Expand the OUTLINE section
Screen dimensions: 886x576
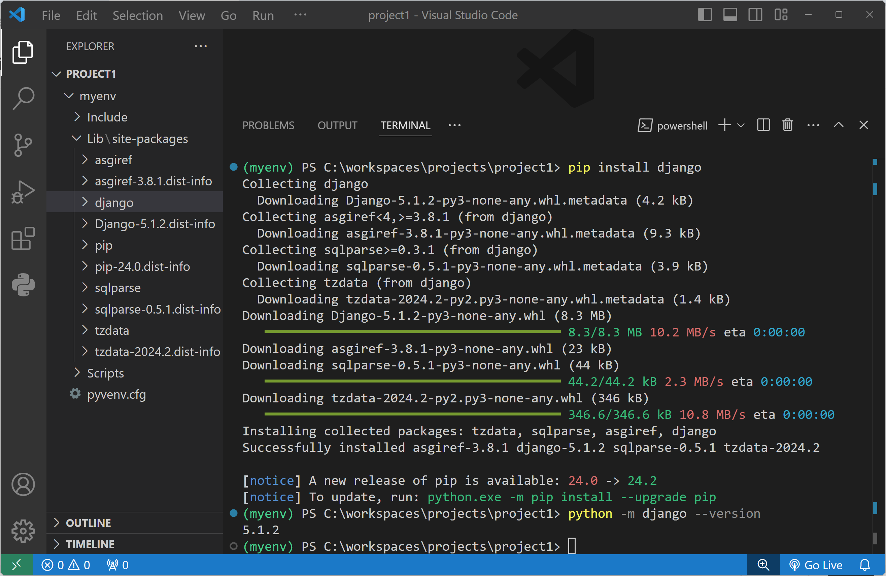pos(88,523)
